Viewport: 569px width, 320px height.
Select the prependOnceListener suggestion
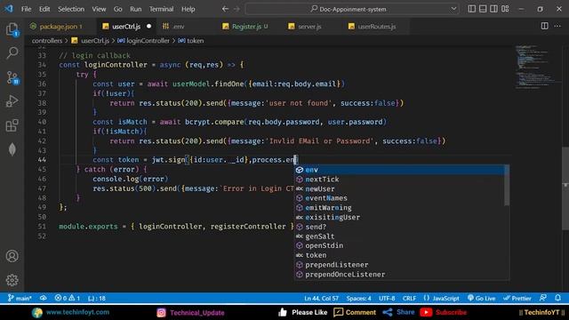pyautogui.click(x=399, y=275)
